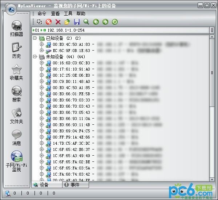
Task: Select the 00:16:6D:C0:6C:B3 device entry
Action: click(71, 63)
